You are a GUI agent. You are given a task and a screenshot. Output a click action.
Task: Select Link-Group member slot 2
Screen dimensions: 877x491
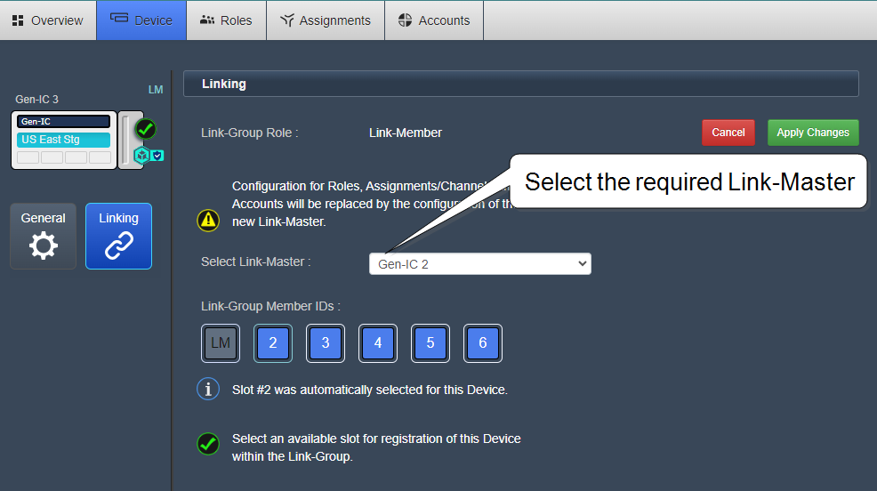[273, 343]
